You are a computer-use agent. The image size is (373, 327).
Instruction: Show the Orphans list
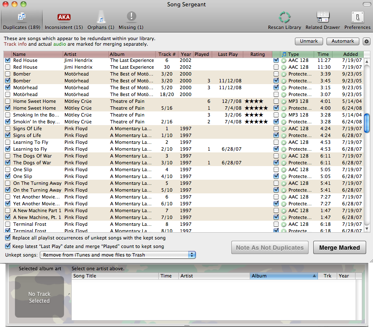pyautogui.click(x=101, y=21)
